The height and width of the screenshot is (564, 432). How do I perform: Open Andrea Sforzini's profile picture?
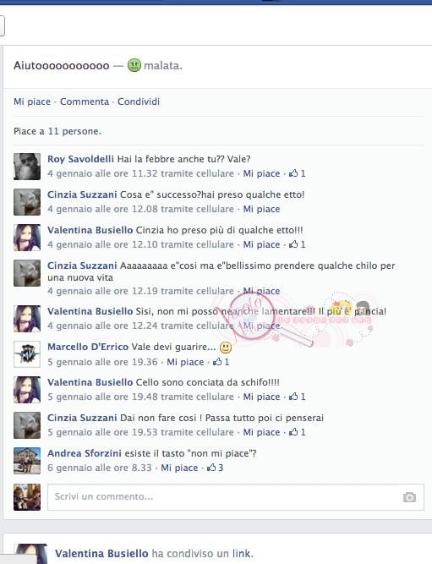(27, 461)
